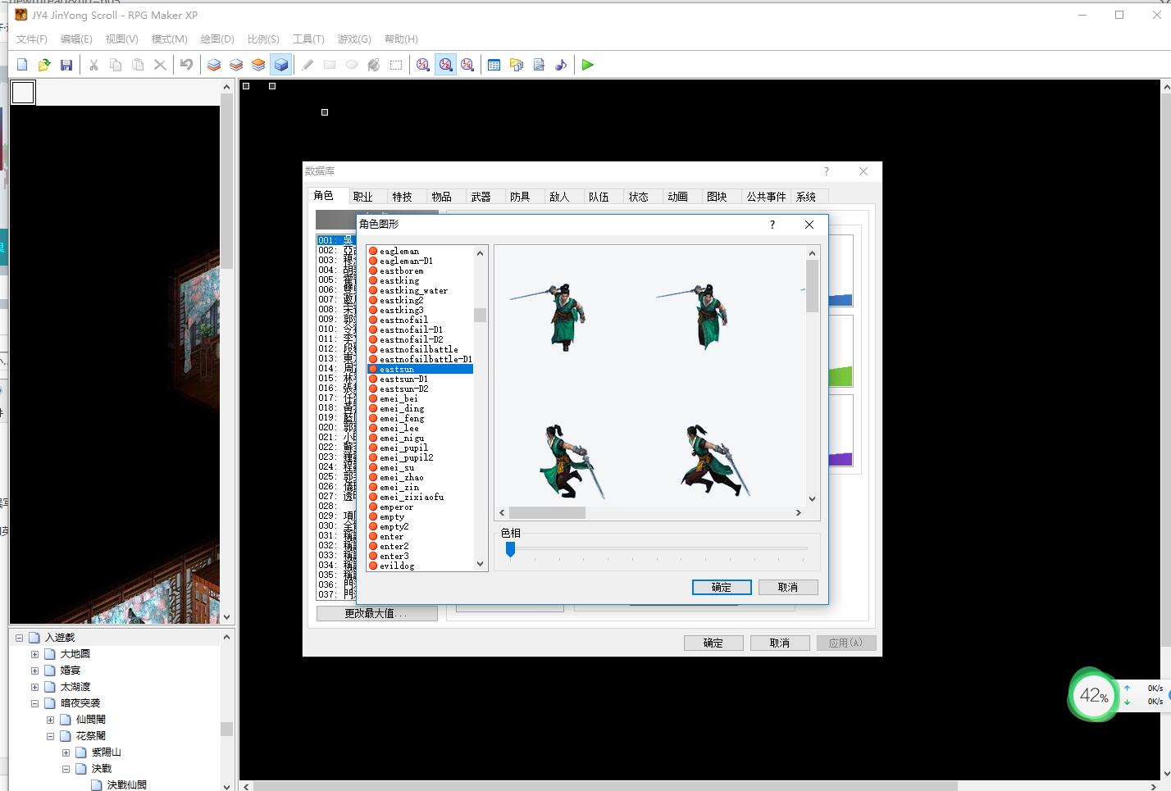Viewport: 1171px width, 791px height.
Task: Save the project with the floppy icon
Action: click(66, 65)
